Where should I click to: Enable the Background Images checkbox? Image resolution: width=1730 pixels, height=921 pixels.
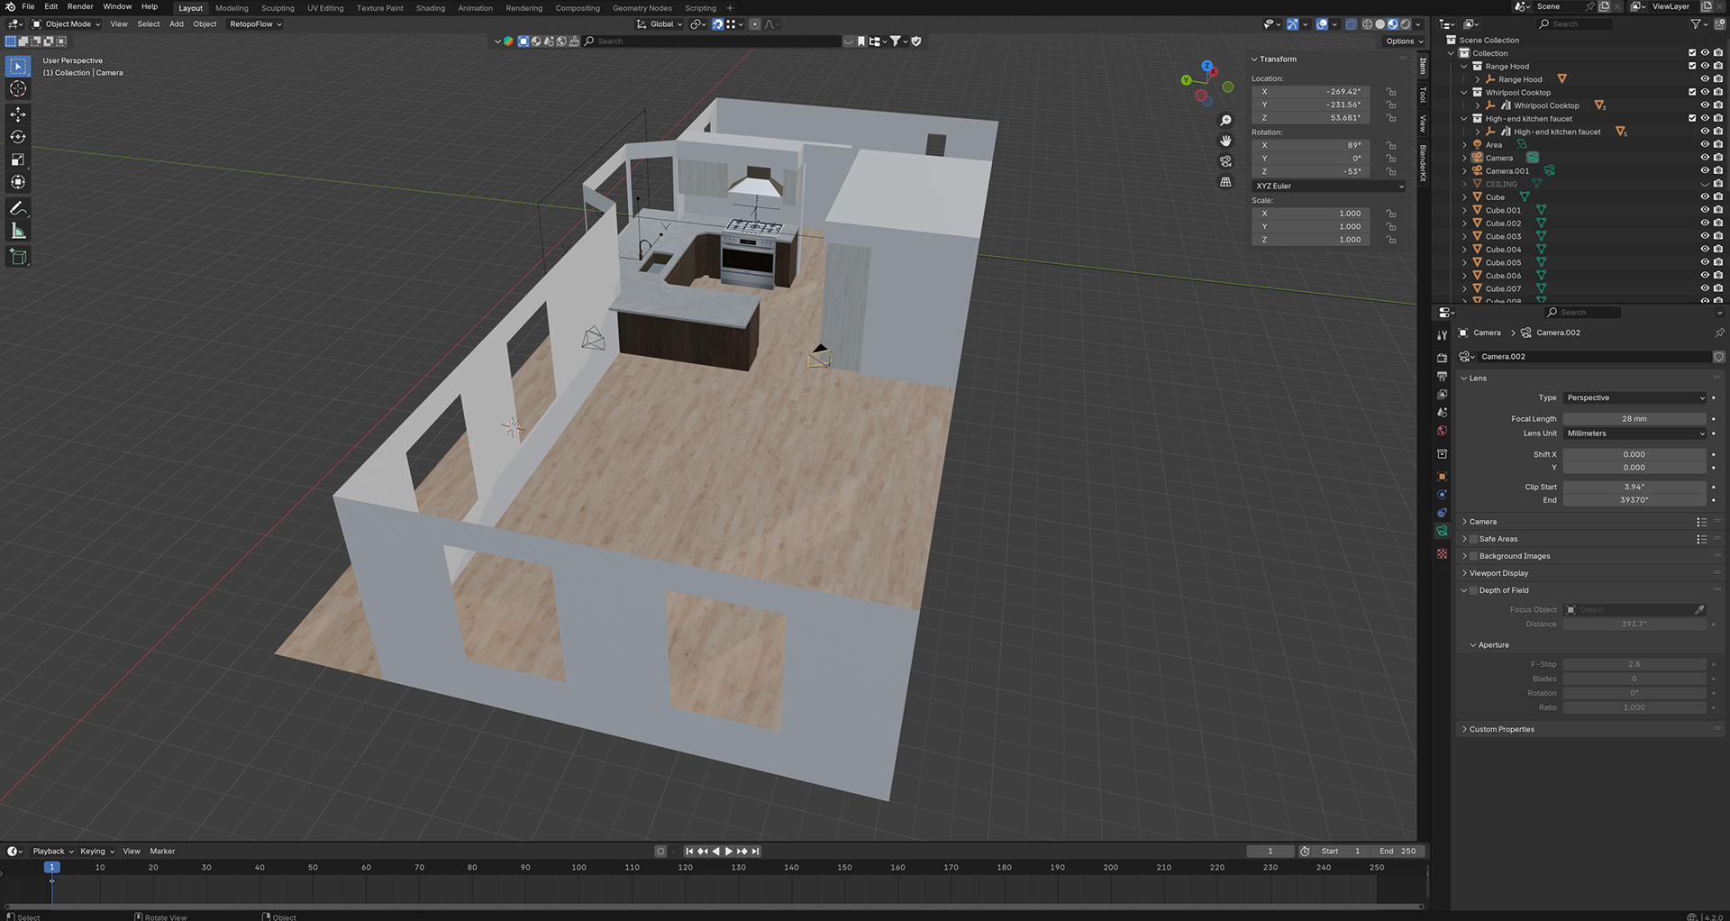[1474, 556]
